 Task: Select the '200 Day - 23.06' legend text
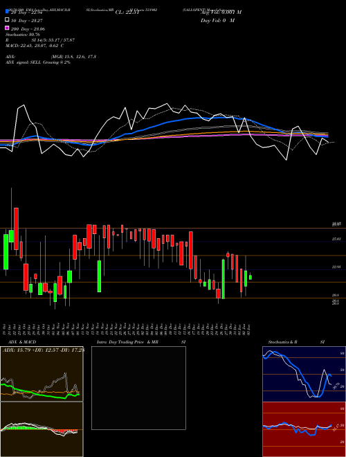click(x=28, y=29)
